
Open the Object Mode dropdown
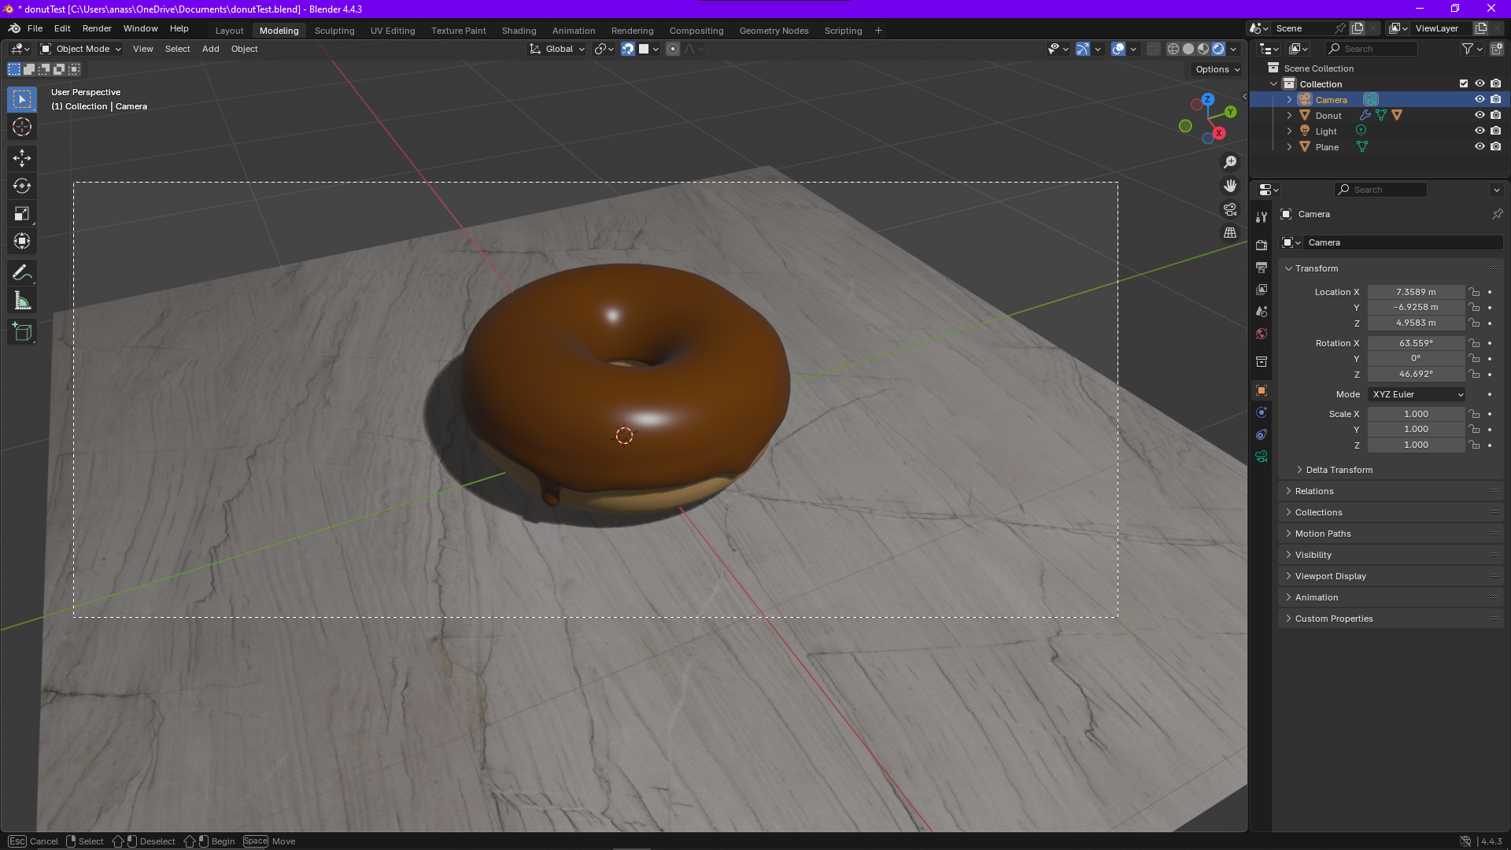81,49
